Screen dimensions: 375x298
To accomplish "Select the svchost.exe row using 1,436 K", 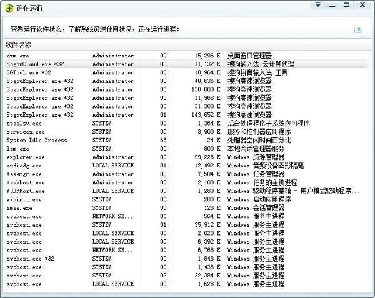I will 187,267.
